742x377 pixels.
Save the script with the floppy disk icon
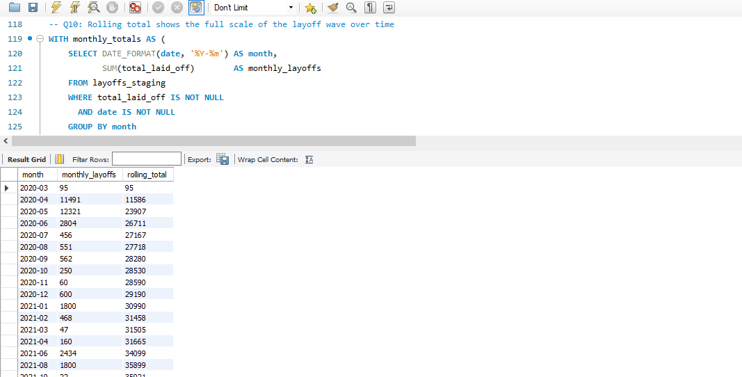pos(33,7)
